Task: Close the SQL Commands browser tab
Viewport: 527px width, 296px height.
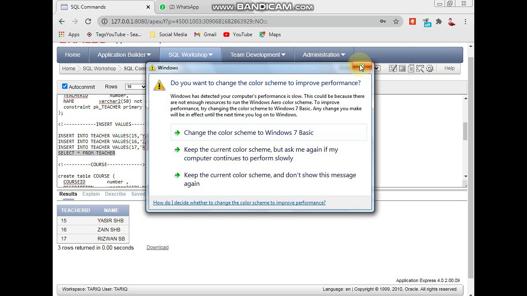Action: tap(148, 7)
